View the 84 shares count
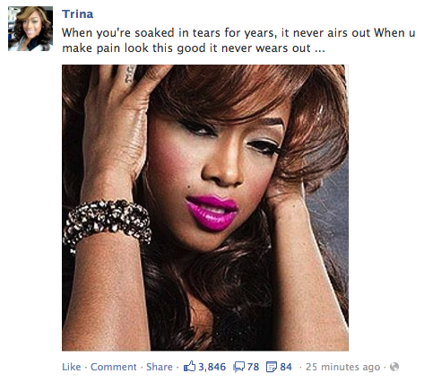 click(x=286, y=367)
